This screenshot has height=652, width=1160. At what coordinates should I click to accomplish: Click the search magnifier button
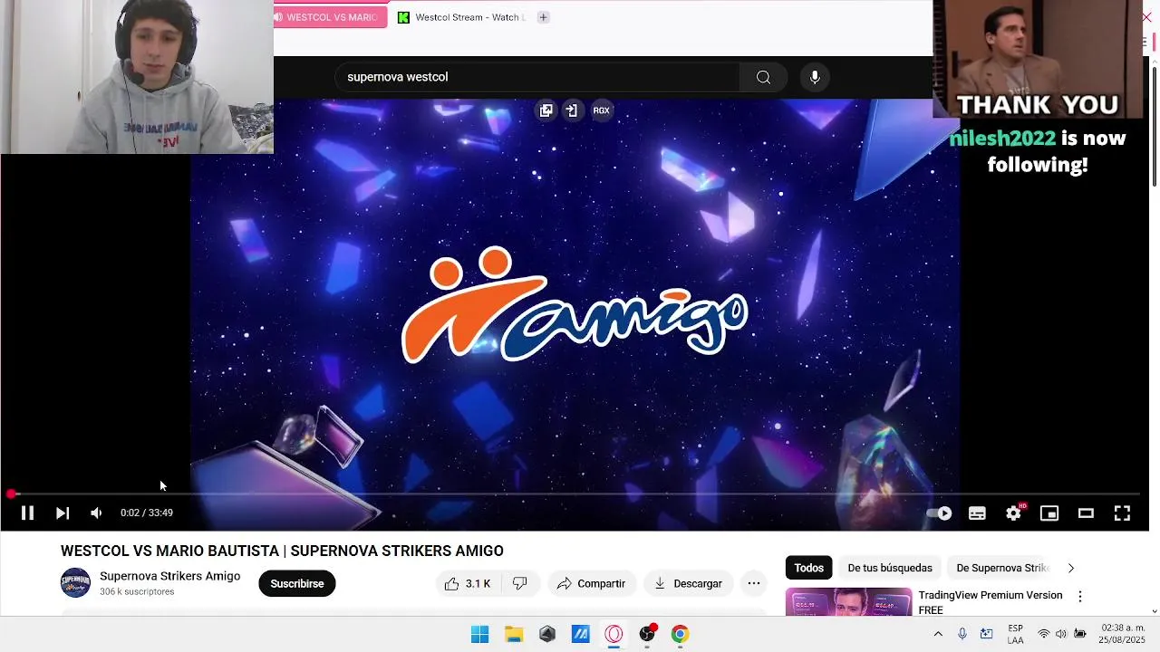(763, 77)
